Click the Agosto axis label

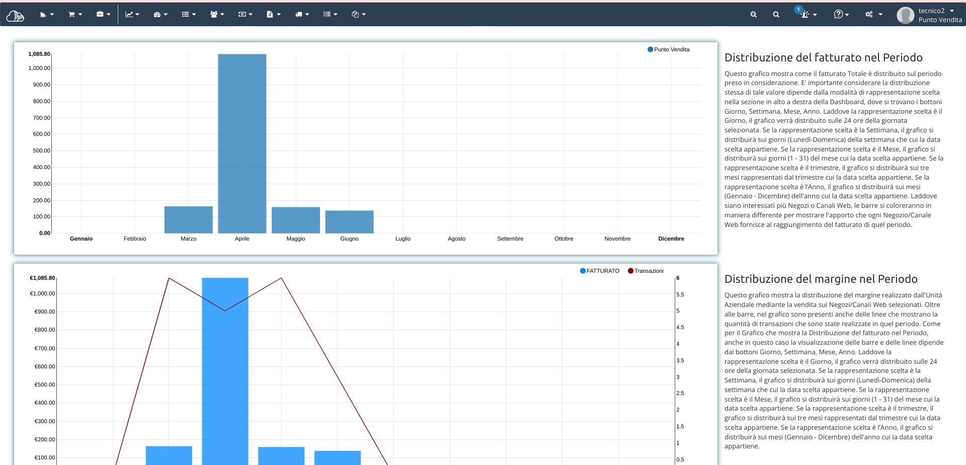pos(456,239)
